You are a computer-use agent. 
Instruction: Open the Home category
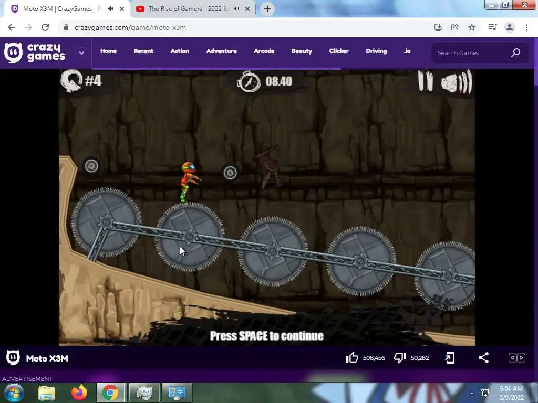[108, 51]
